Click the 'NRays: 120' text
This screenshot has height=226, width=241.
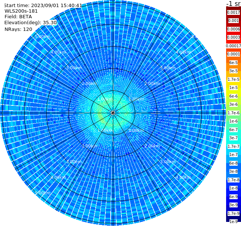click(18, 29)
